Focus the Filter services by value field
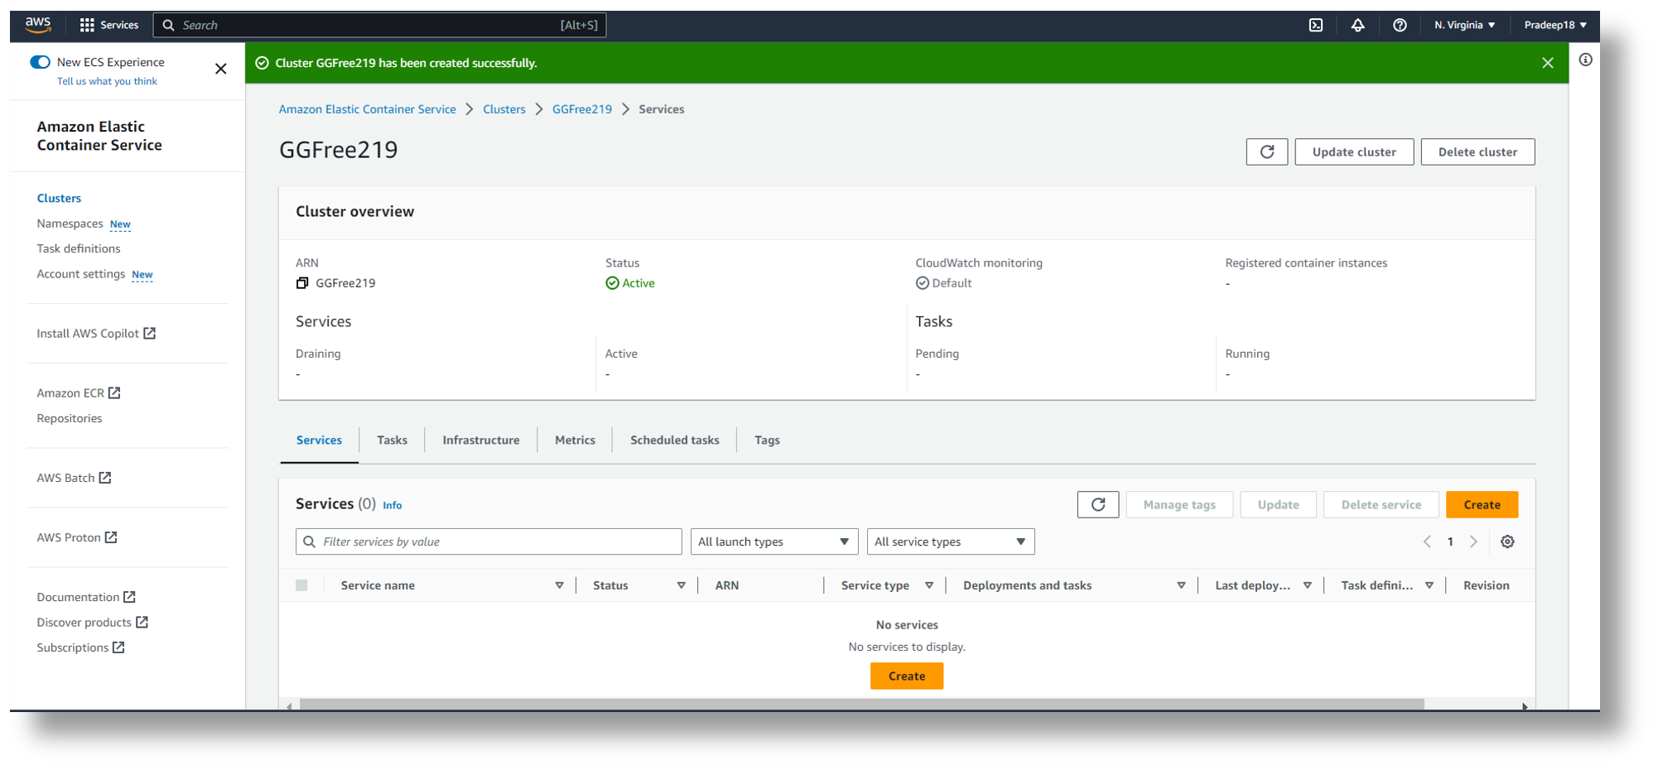This screenshot has width=1658, height=770. pos(489,541)
